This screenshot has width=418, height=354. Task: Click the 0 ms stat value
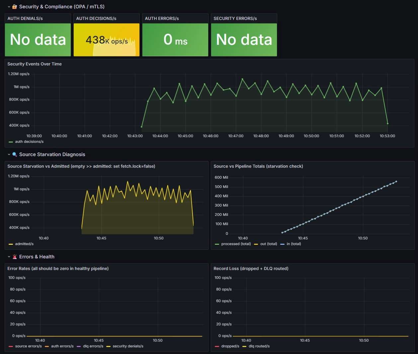pyautogui.click(x=175, y=40)
